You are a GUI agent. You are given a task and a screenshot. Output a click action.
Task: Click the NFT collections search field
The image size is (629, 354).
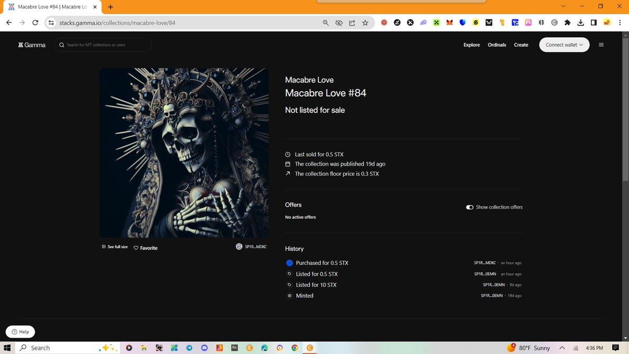[x=103, y=45]
